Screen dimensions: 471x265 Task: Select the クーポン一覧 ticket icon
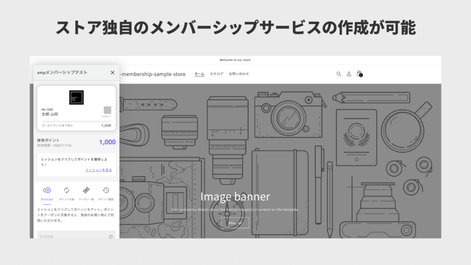pos(86,190)
